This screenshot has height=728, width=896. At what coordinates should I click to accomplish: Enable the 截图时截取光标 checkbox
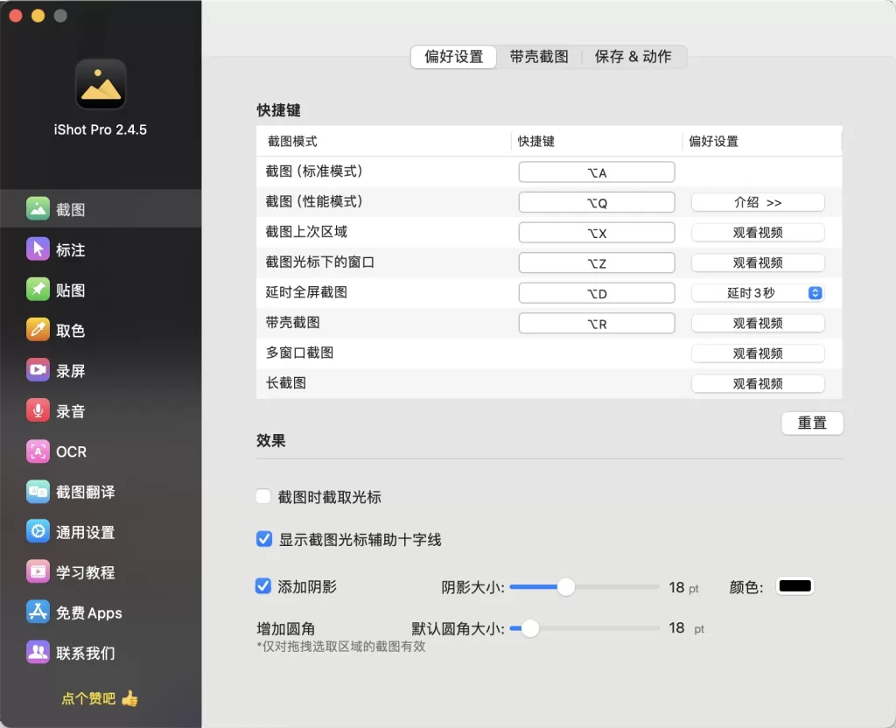click(x=263, y=497)
